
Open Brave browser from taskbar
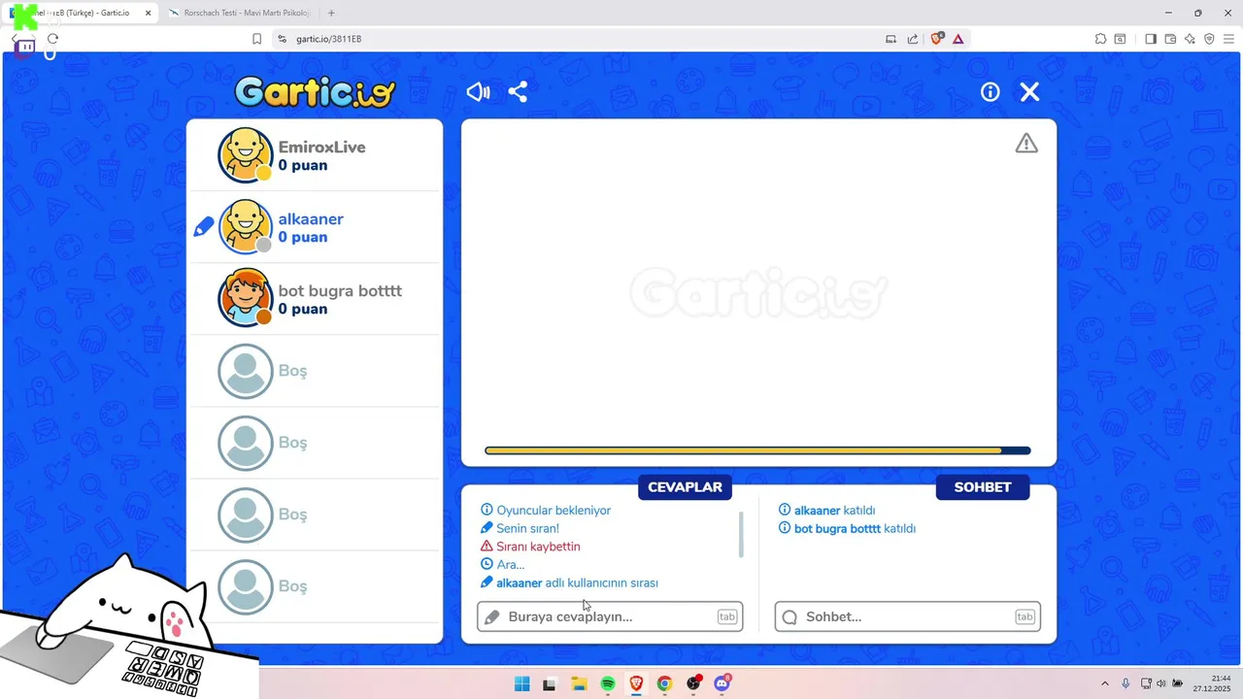pos(636,683)
